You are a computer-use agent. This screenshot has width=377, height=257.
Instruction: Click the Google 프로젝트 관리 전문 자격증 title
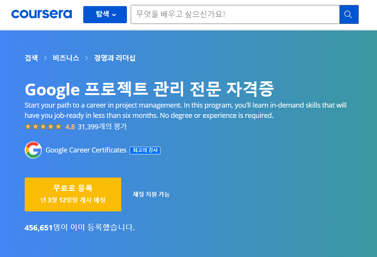(x=149, y=89)
